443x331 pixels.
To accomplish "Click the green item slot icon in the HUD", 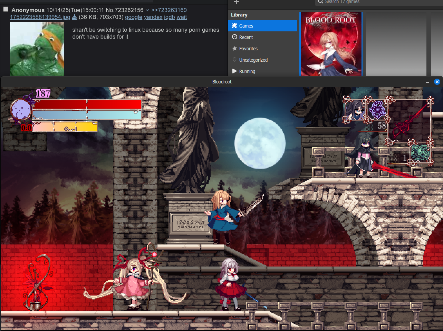I will tap(421, 153).
